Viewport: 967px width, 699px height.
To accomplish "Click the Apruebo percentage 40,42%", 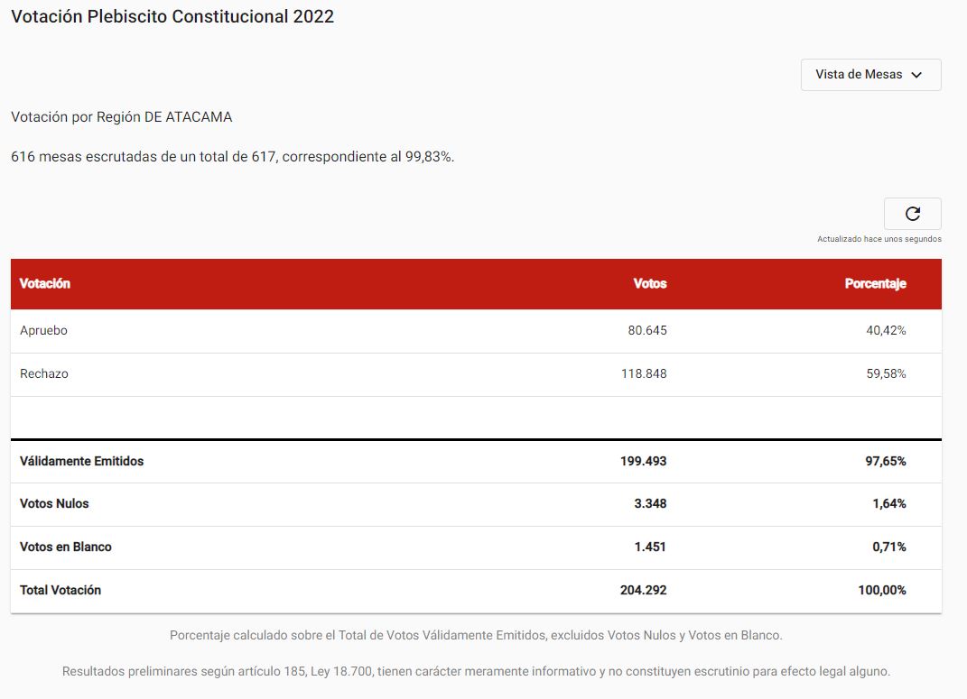I will coord(886,331).
